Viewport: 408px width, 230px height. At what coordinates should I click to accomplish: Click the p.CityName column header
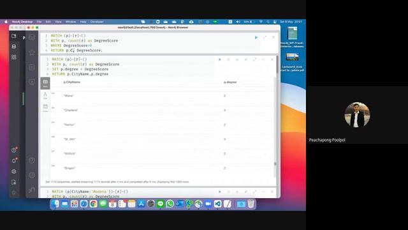[72, 82]
